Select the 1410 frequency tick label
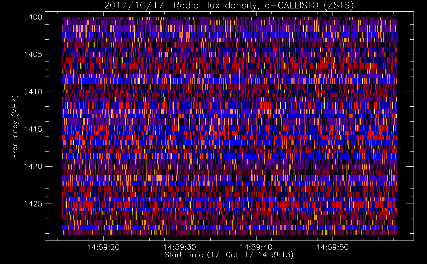 [33, 92]
